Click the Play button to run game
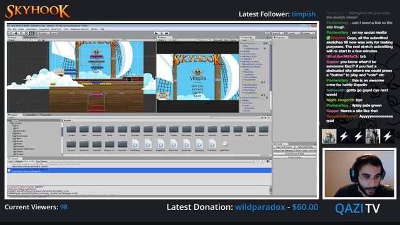Image resolution: width=400 pixels, height=225 pixels. pos(156,33)
